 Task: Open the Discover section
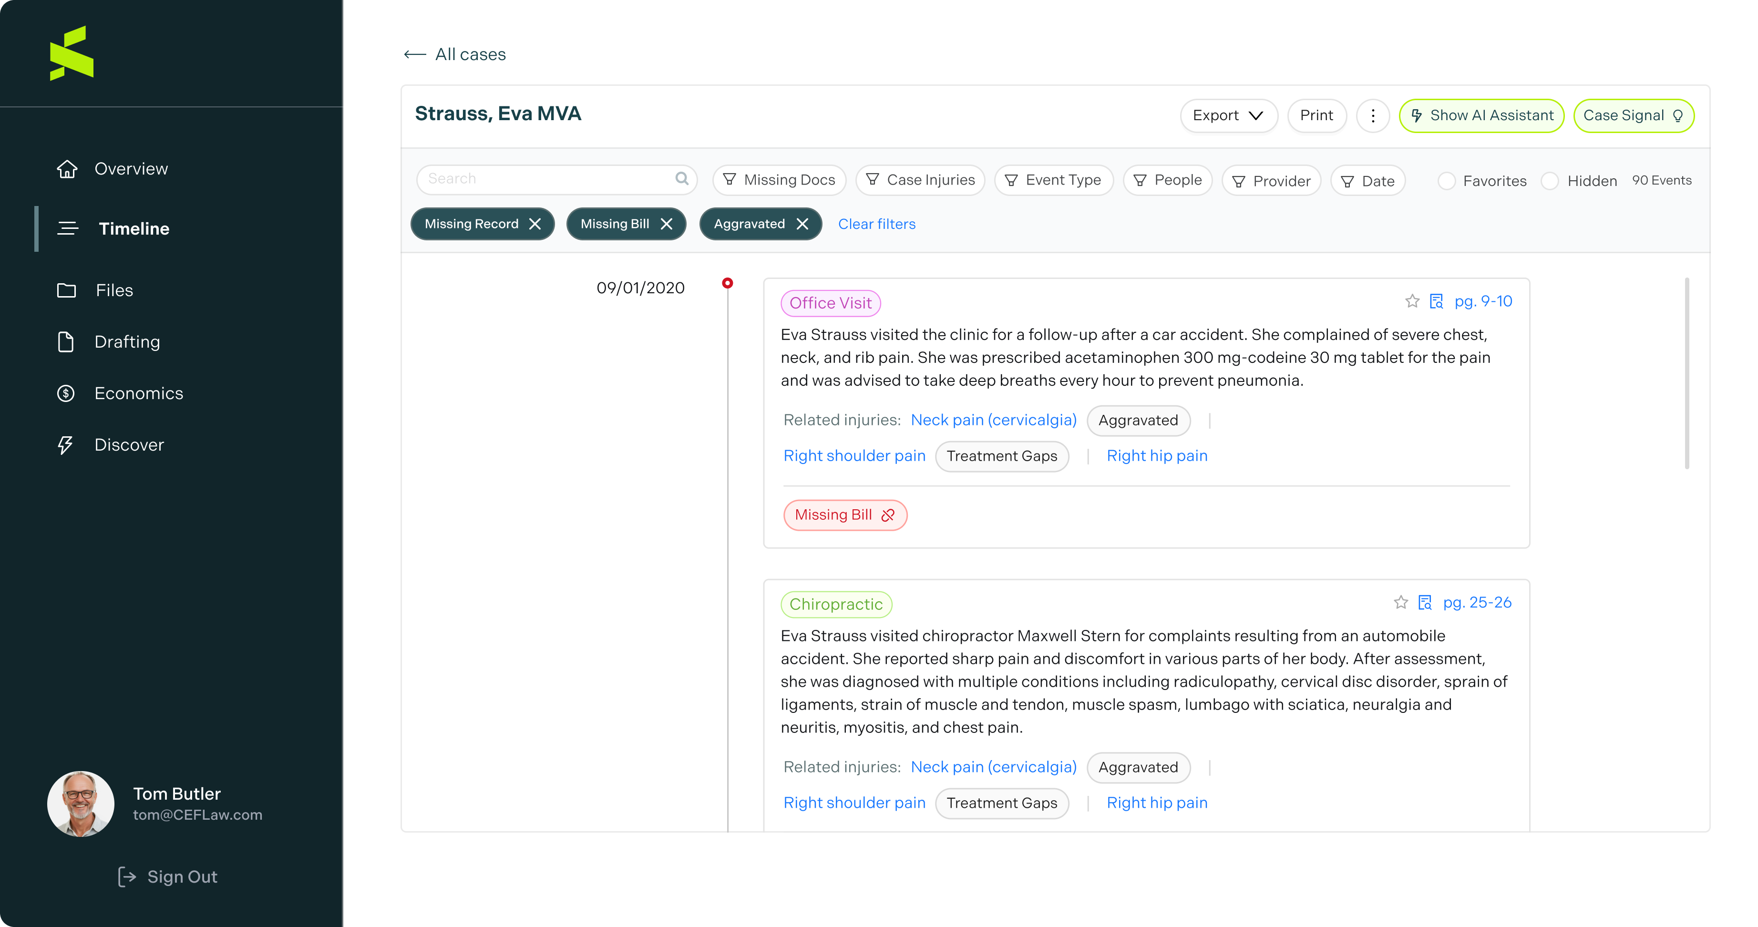tap(129, 445)
